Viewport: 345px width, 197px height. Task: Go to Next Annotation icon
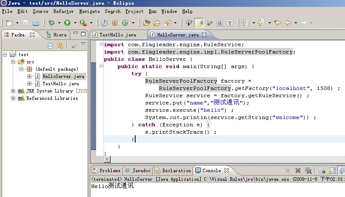tap(245, 23)
